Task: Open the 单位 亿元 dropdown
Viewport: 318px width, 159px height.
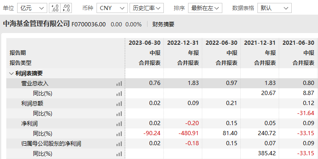Action: (x=32, y=8)
